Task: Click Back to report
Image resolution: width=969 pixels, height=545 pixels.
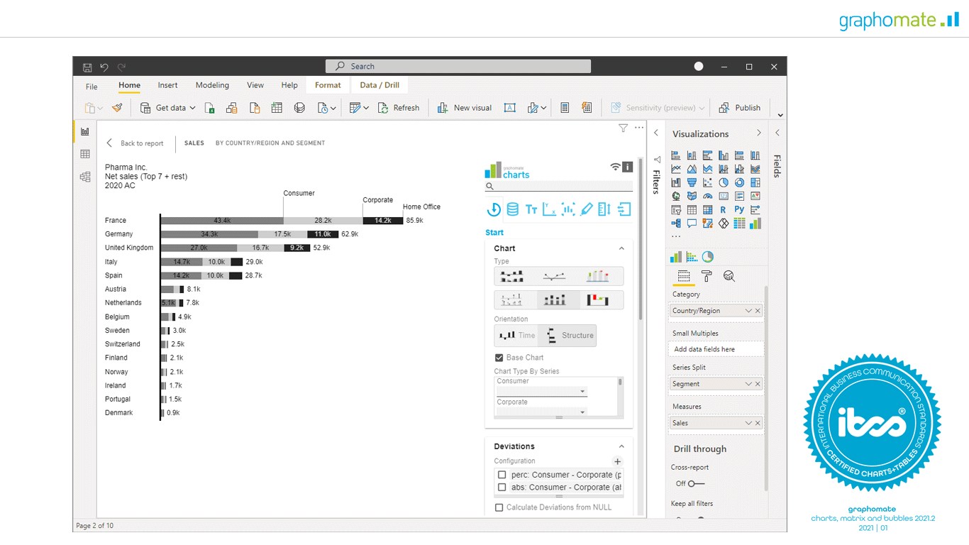Action: (135, 143)
